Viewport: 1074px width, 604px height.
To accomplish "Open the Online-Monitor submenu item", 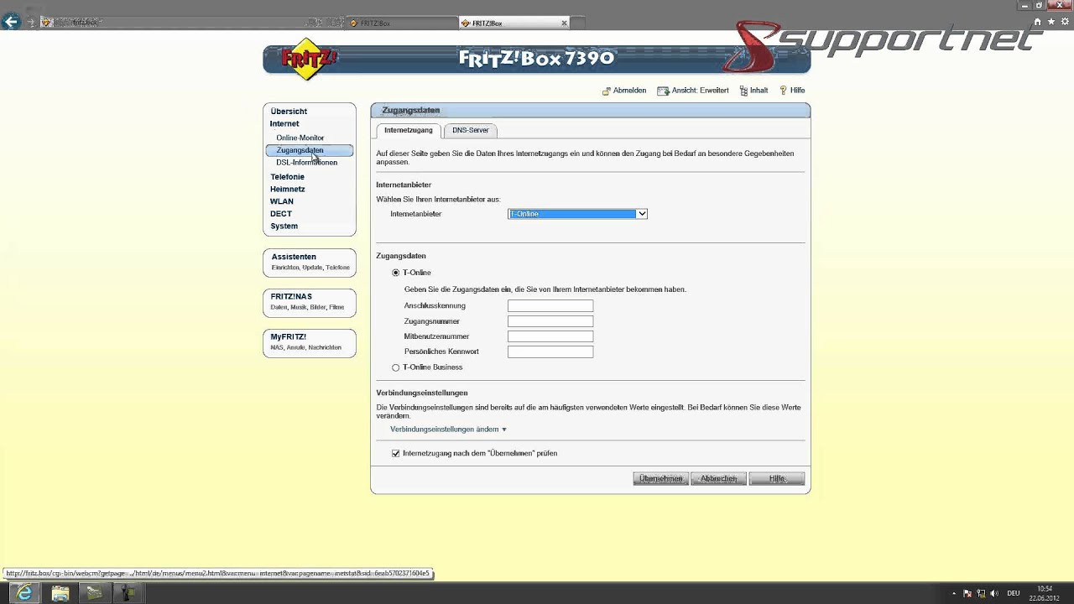I will coord(300,138).
